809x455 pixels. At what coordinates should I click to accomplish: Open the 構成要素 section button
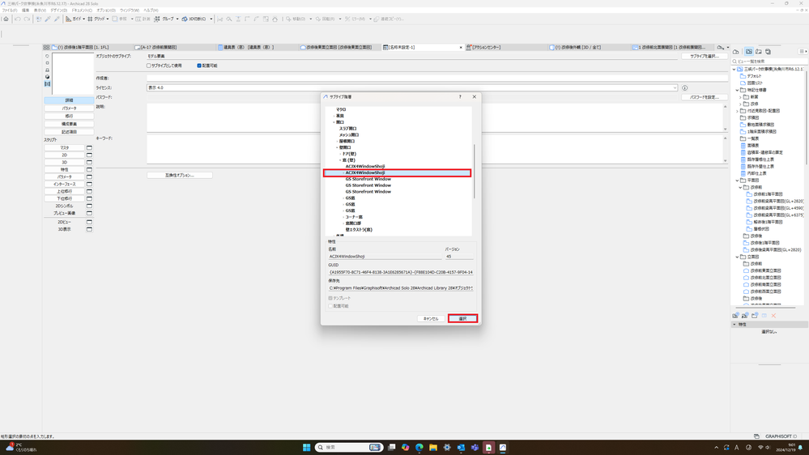point(69,124)
